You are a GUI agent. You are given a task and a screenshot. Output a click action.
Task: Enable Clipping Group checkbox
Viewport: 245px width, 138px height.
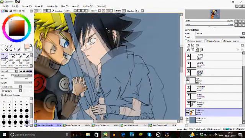point(206,41)
